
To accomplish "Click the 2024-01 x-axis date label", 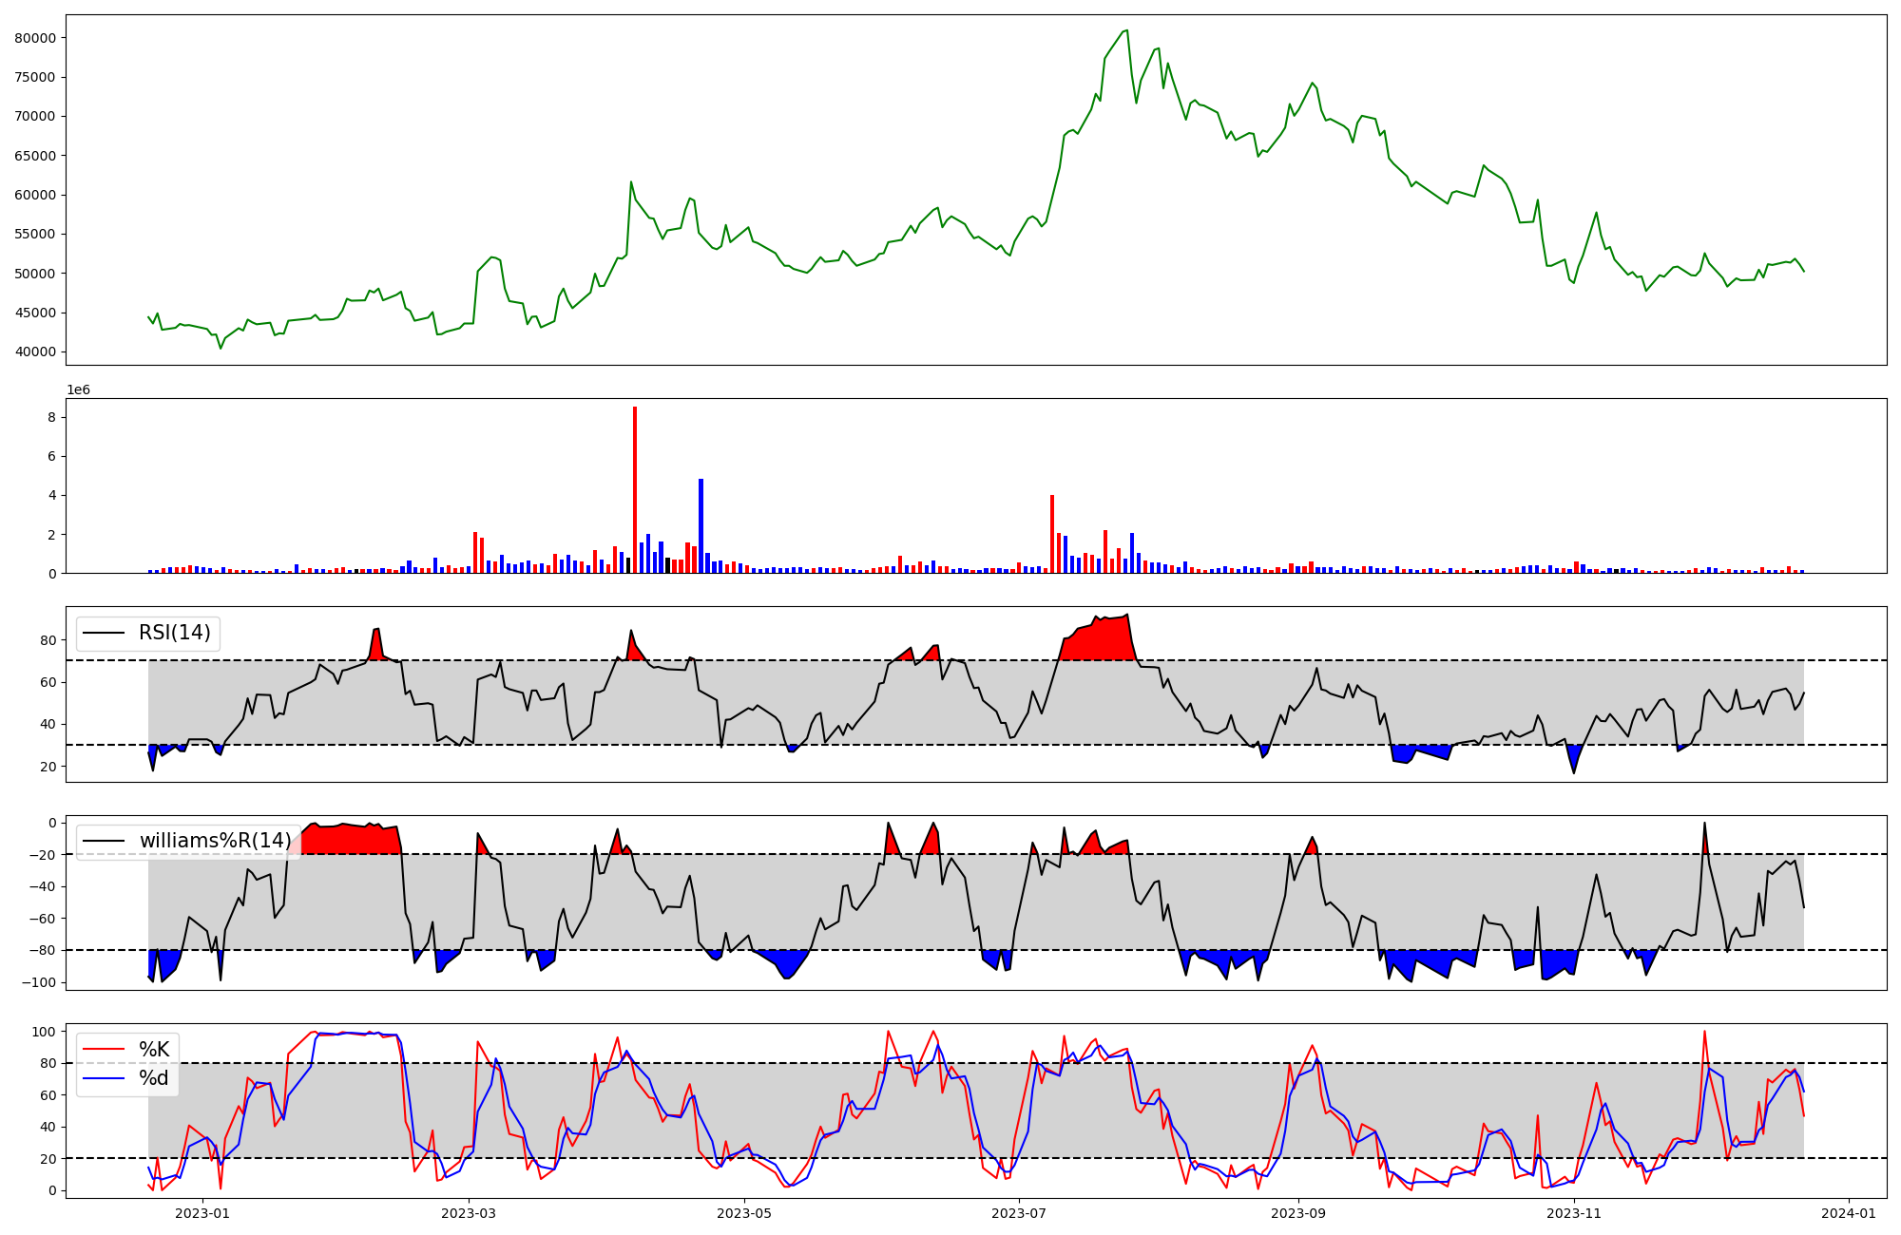I will [x=1849, y=1213].
